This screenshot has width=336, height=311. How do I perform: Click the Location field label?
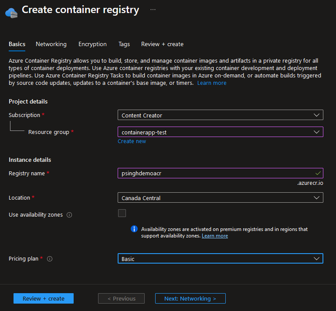point(19,197)
